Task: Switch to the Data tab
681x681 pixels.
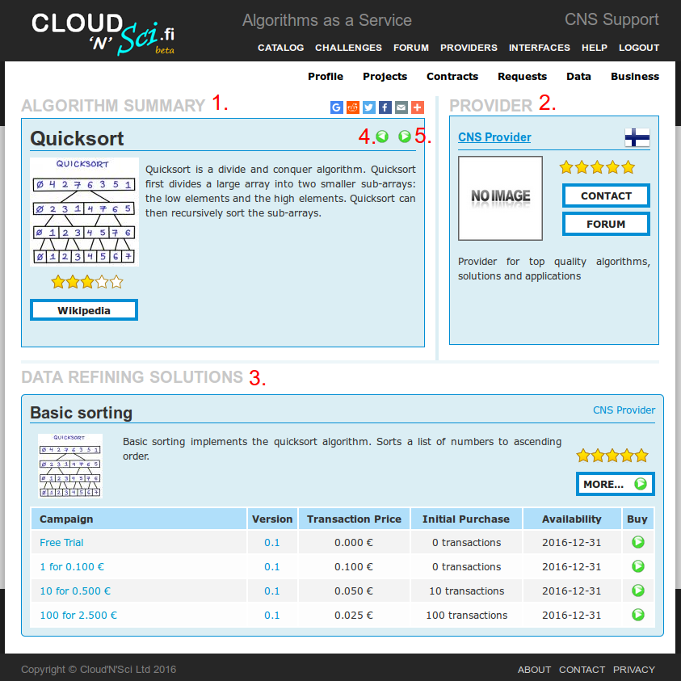Action: pyautogui.click(x=578, y=77)
